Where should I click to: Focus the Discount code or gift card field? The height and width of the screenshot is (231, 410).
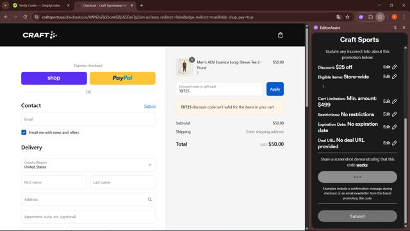pos(219,89)
